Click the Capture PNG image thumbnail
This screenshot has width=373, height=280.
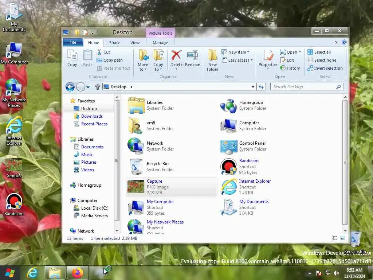click(x=136, y=186)
